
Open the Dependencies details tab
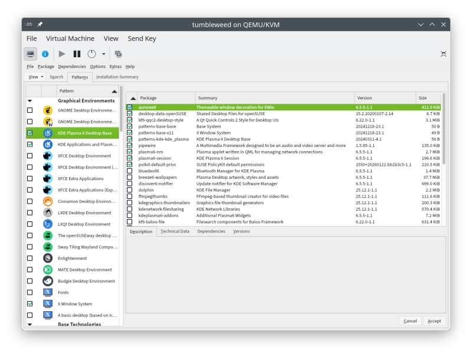tap(211, 231)
